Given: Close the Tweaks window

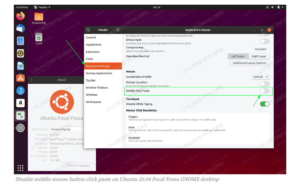Looking at the screenshot, I should [x=269, y=30].
